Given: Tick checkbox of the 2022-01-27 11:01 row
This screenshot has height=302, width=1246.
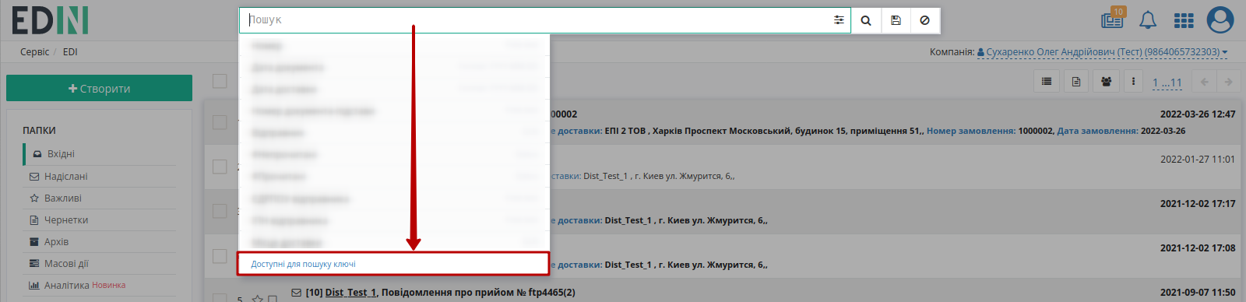Looking at the screenshot, I should pos(220,167).
